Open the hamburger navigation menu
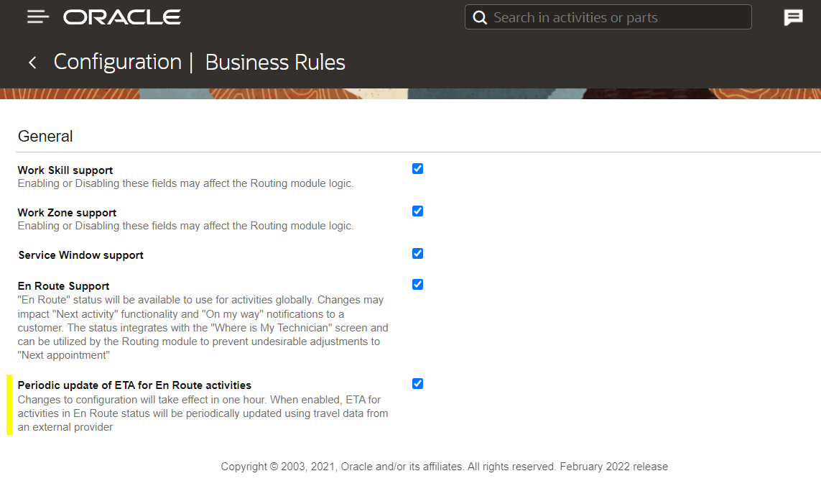Viewport: 821px width, 481px height. [x=38, y=17]
